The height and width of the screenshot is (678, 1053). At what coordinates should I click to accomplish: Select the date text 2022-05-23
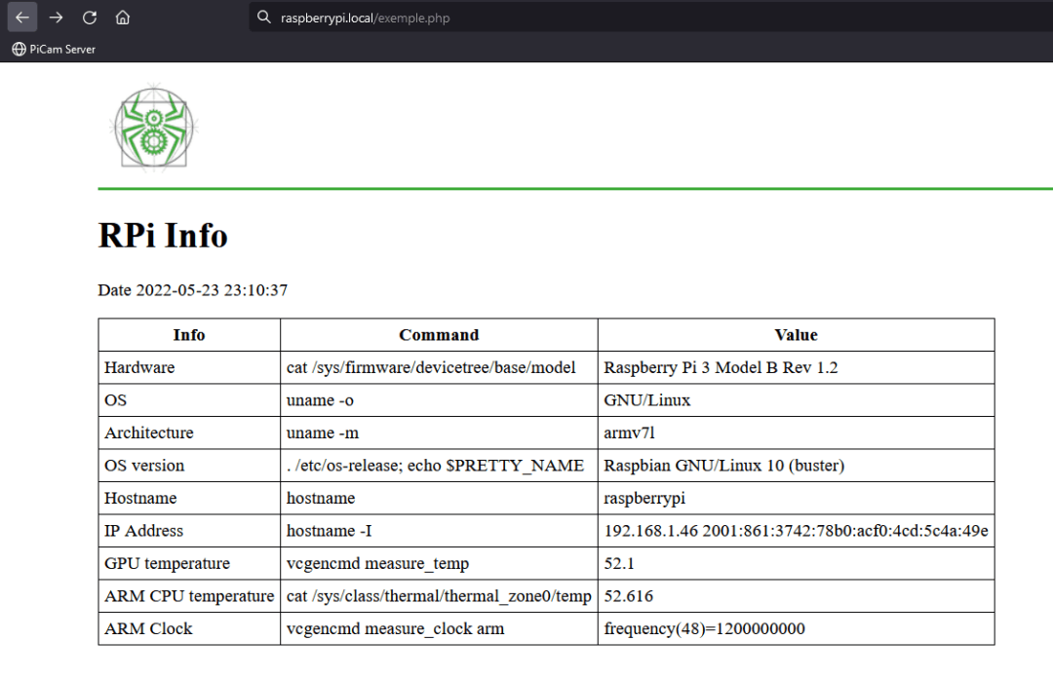point(171,289)
